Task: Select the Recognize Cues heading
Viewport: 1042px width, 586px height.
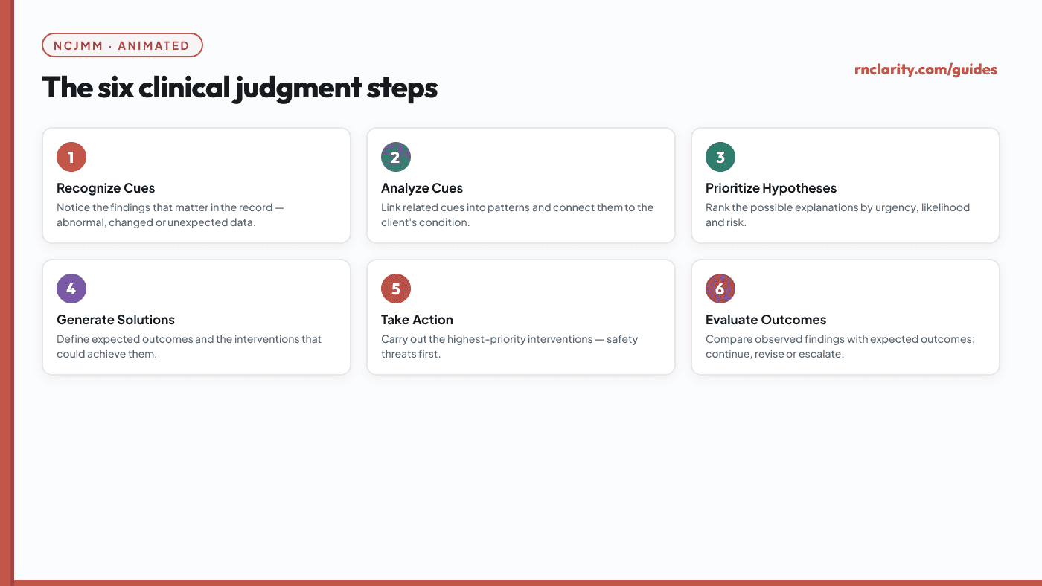Action: point(106,188)
